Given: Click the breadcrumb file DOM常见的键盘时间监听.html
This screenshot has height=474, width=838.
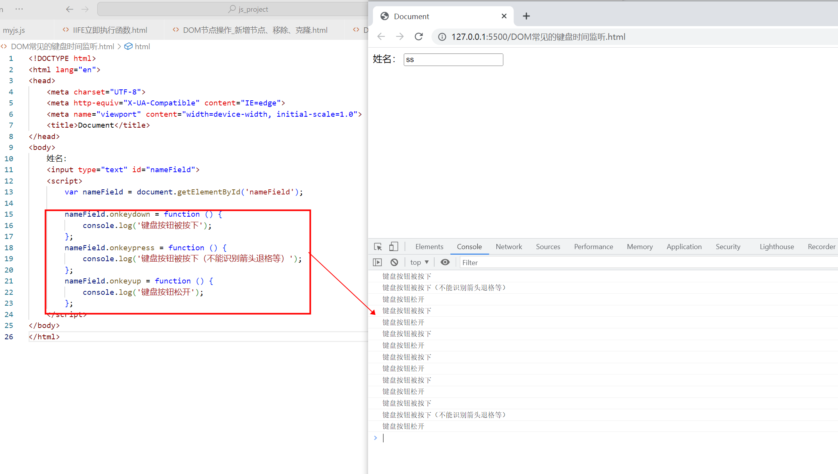Looking at the screenshot, I should click(x=62, y=46).
